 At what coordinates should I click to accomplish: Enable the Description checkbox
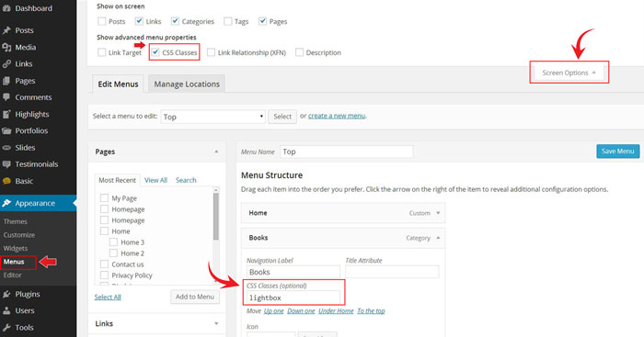pyautogui.click(x=299, y=52)
